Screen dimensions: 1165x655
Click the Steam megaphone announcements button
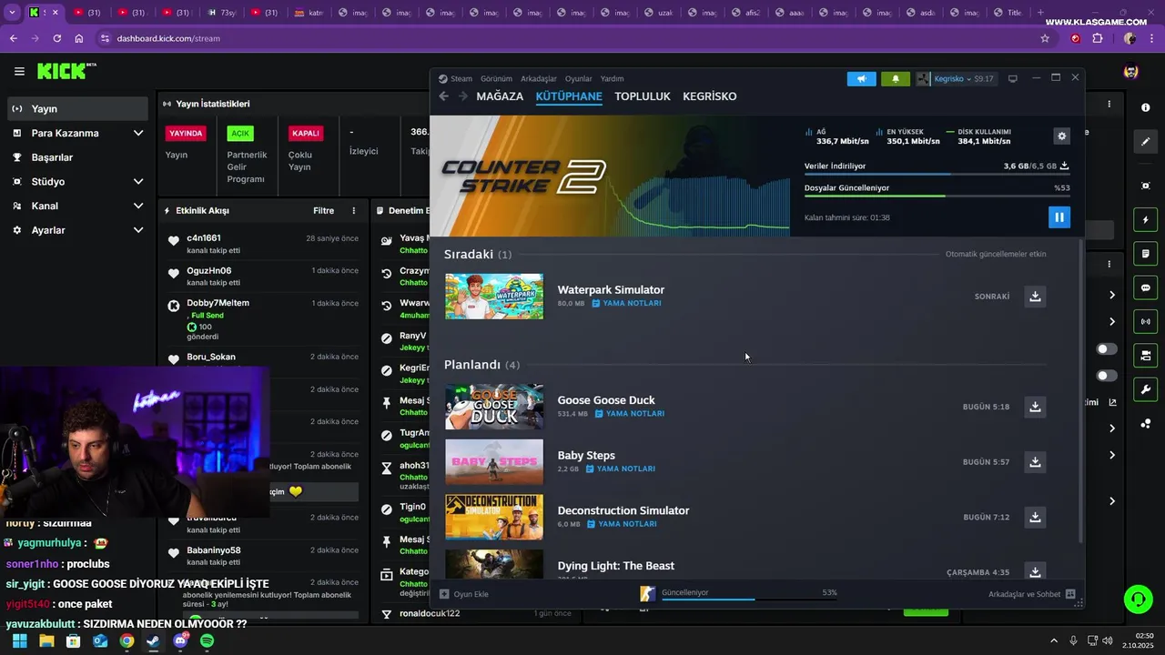pos(861,79)
